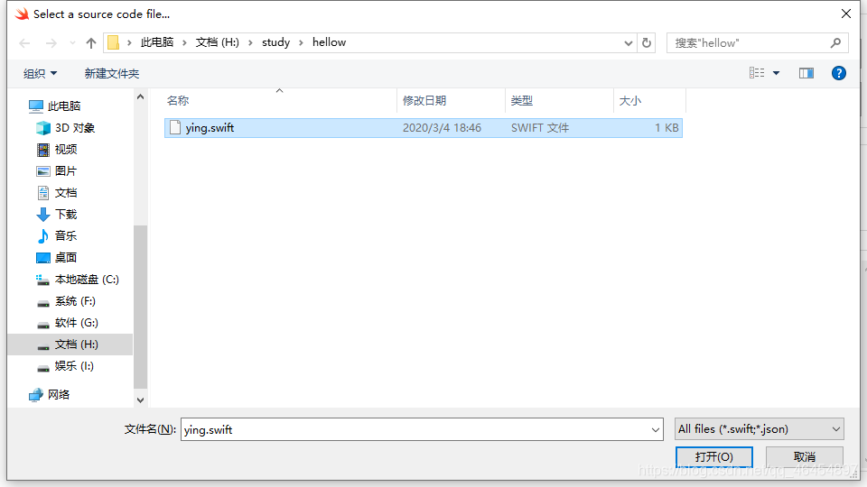Screen dimensions: 867x487
Task: Go up one folder level
Action: tap(91, 43)
